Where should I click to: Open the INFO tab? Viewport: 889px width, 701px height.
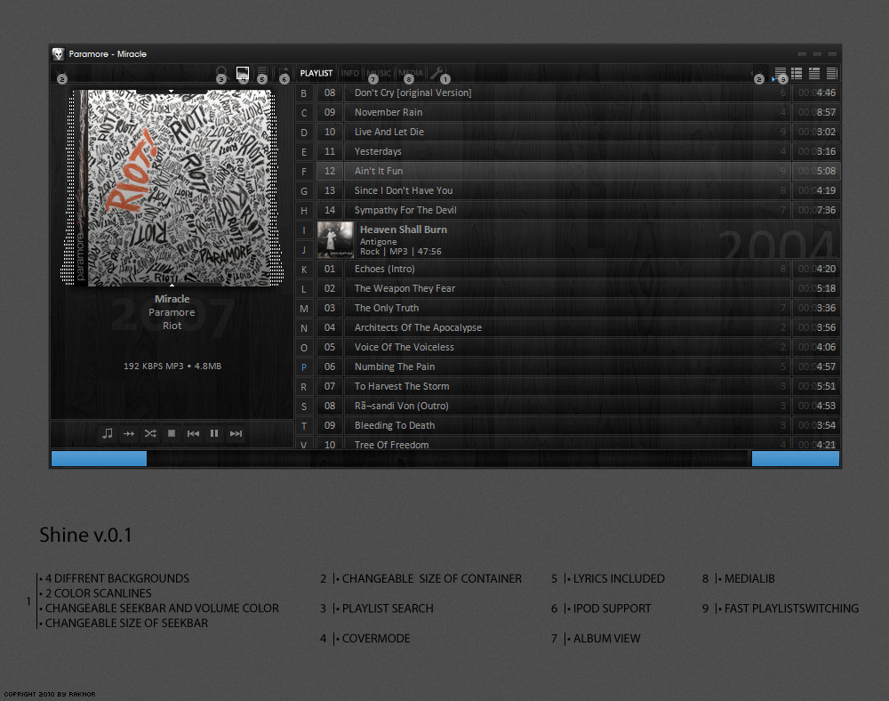click(x=349, y=73)
